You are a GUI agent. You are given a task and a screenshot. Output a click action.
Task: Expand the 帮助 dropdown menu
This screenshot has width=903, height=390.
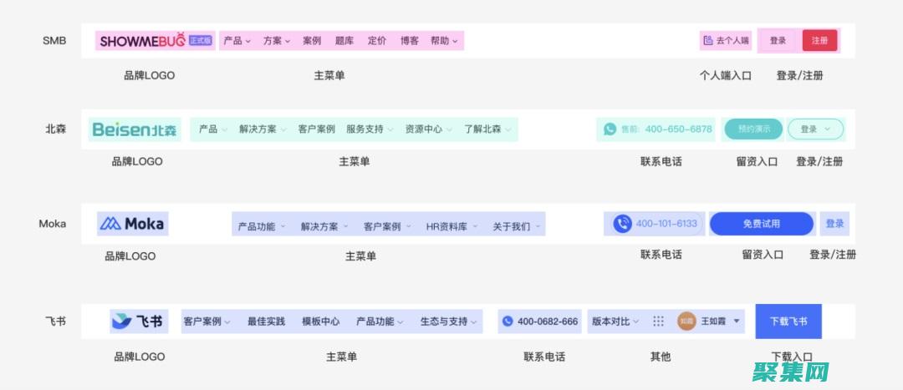point(444,40)
